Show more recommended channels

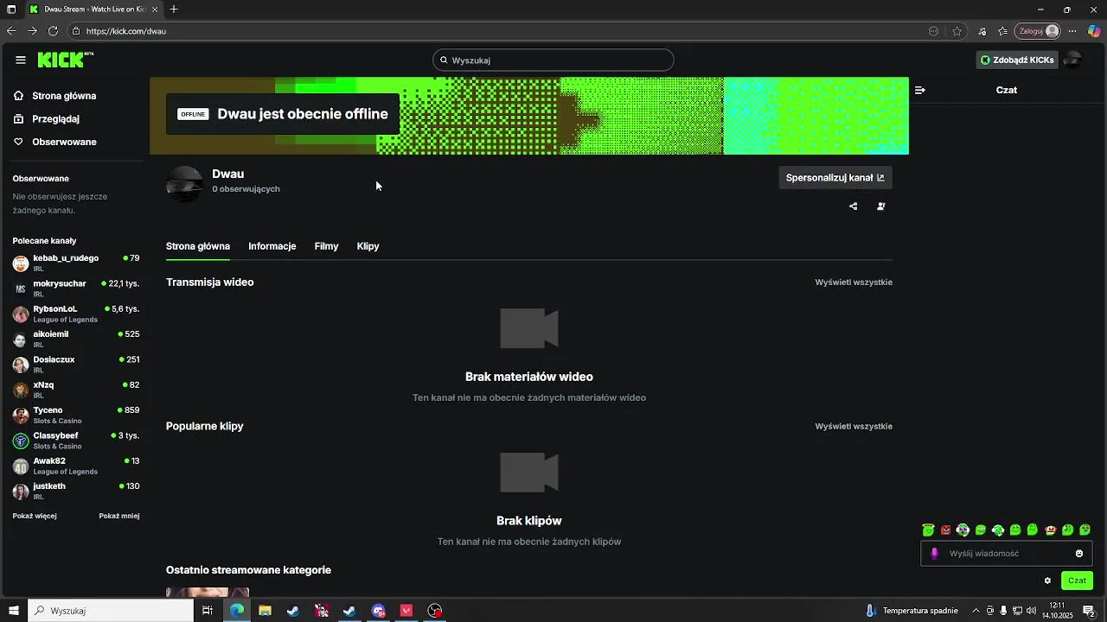coord(35,516)
